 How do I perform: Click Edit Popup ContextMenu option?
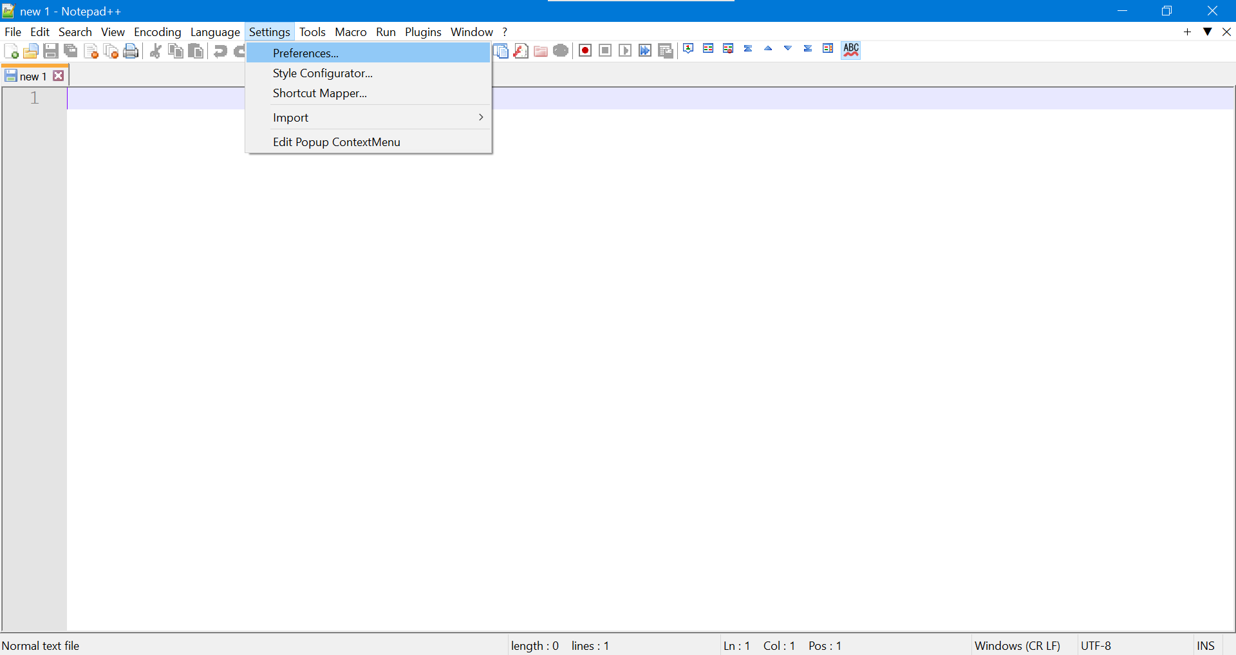click(336, 142)
